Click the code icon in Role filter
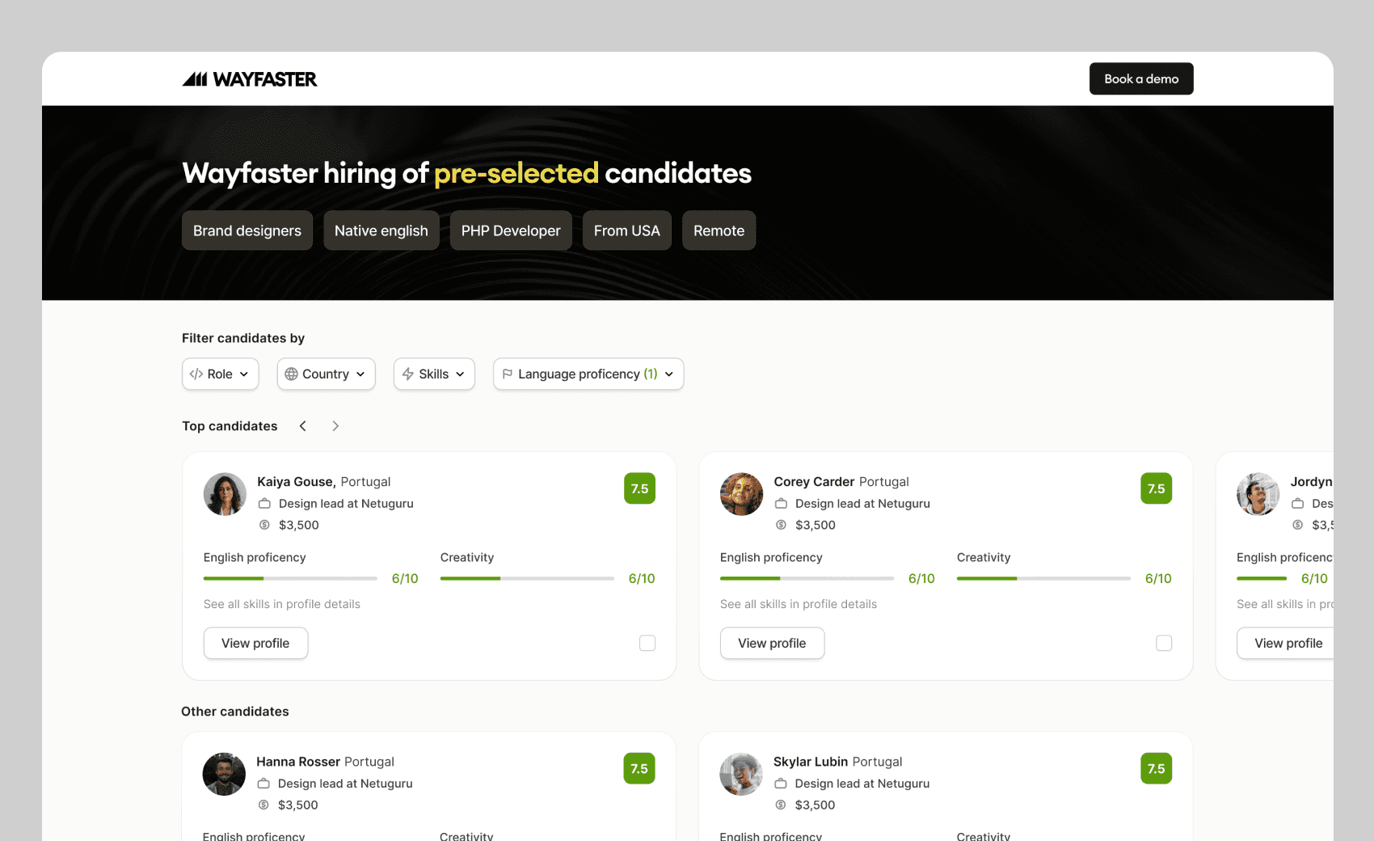The image size is (1374, 841). 196,374
